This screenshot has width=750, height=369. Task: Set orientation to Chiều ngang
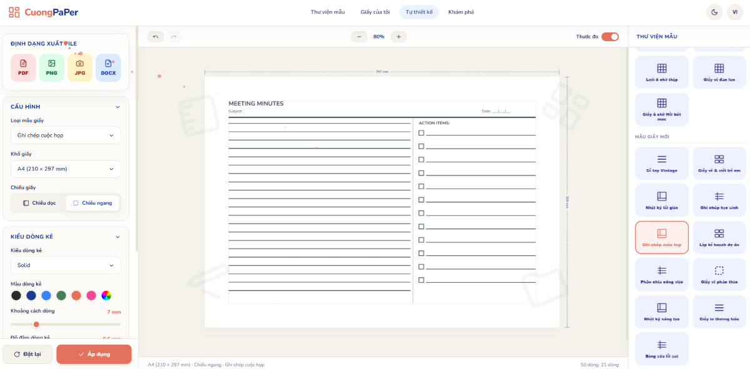click(x=92, y=203)
